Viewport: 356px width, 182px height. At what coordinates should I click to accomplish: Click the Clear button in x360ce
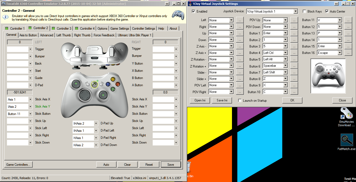click(128, 165)
